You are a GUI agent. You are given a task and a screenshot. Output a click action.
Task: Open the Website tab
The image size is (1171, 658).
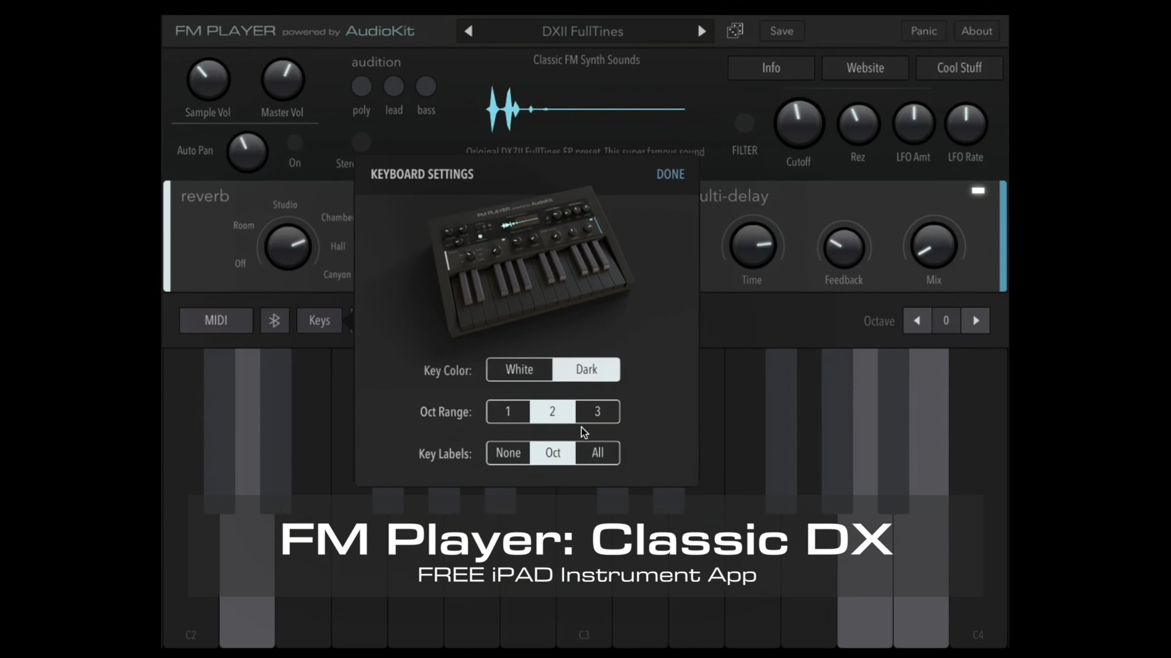pos(865,68)
